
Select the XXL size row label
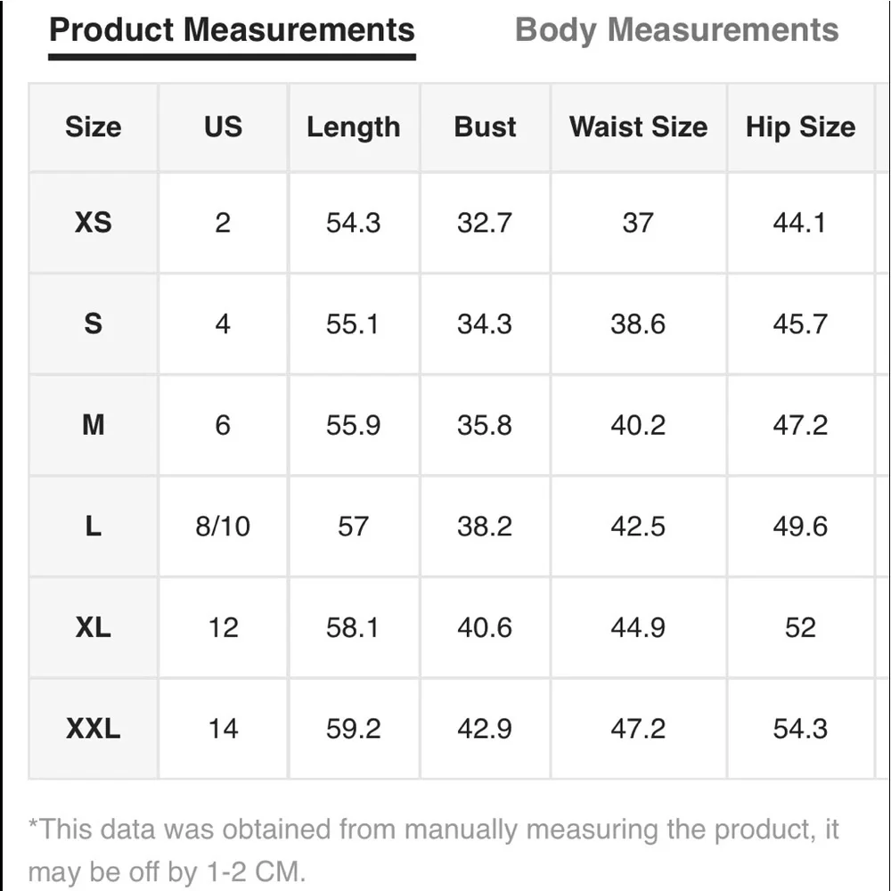point(94,729)
